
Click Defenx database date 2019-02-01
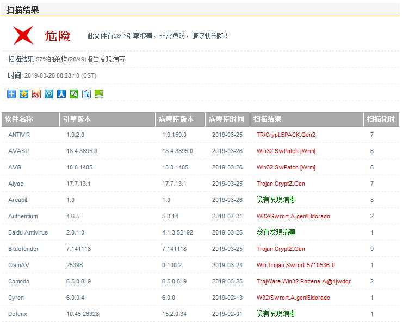click(227, 314)
